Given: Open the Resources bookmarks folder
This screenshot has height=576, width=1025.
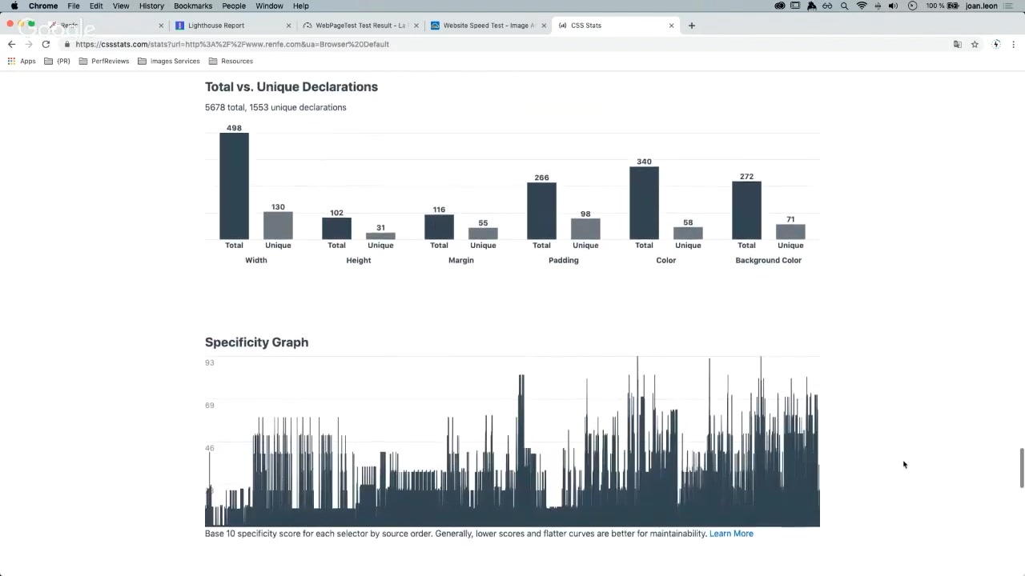Looking at the screenshot, I should (x=231, y=61).
